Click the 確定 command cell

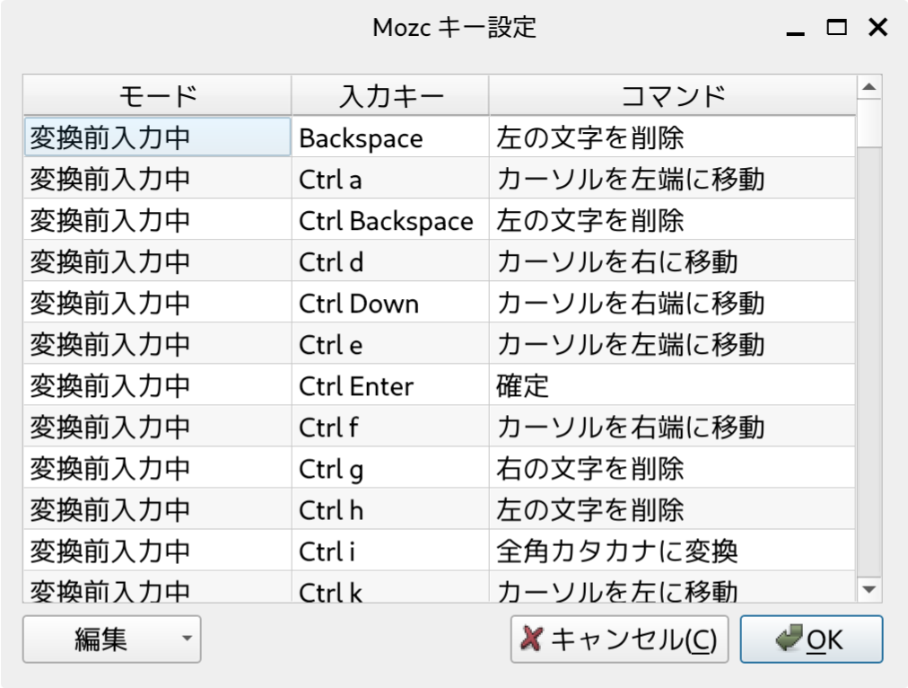(672, 386)
